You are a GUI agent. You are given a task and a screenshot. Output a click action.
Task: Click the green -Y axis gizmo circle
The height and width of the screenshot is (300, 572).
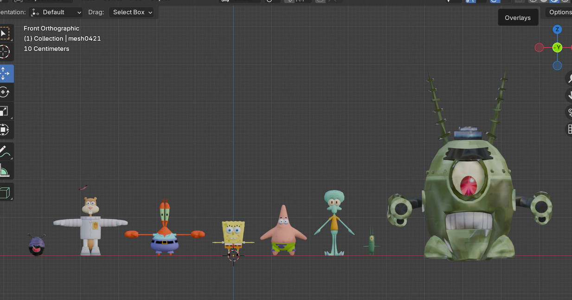tap(557, 48)
